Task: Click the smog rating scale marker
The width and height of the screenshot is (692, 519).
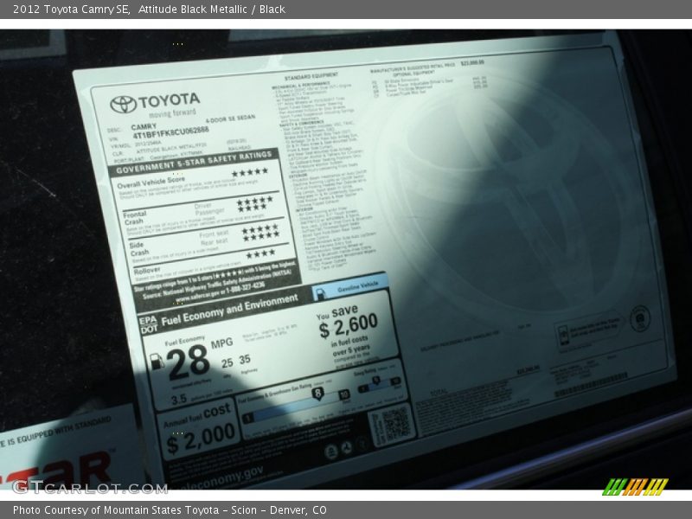Action: 375,380
